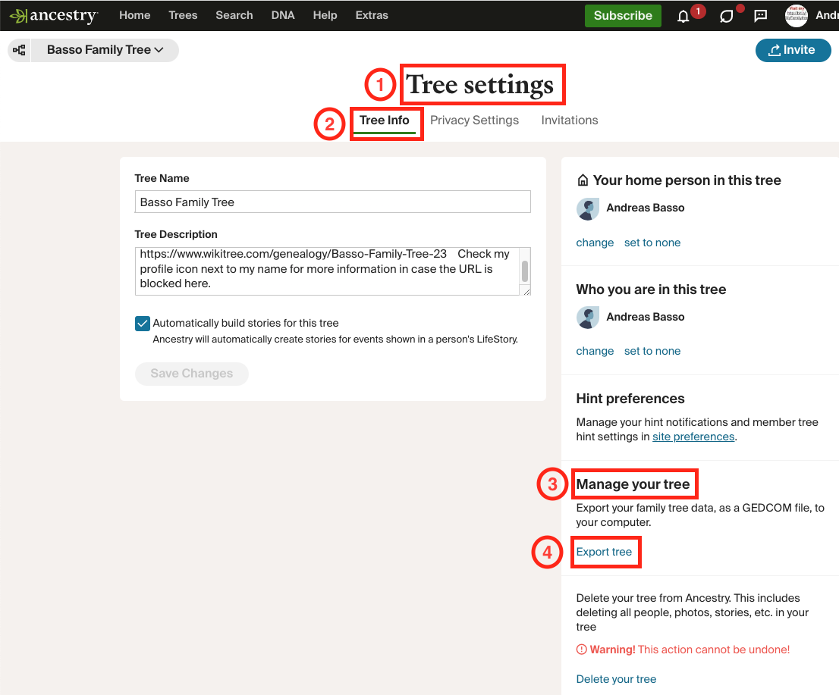The image size is (839, 695).
Task: Click the Invite button
Action: point(793,50)
